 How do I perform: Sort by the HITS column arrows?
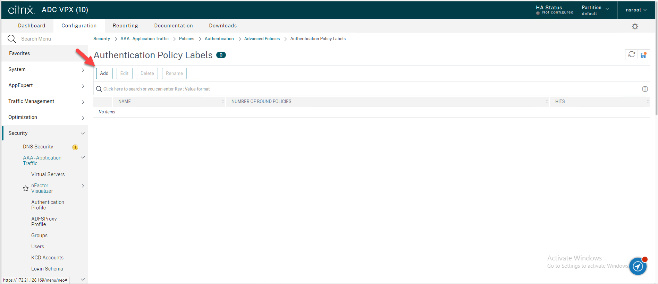pos(648,102)
